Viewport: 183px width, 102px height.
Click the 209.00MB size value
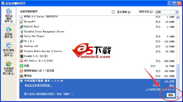pyautogui.click(x=169, y=61)
